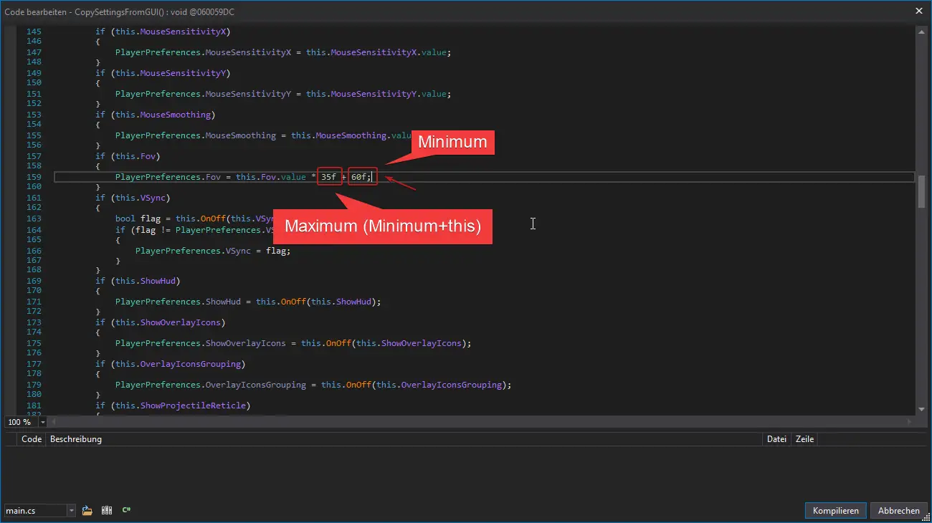The image size is (932, 523).
Task: Click line number 159 in the gutter
Action: 34,177
